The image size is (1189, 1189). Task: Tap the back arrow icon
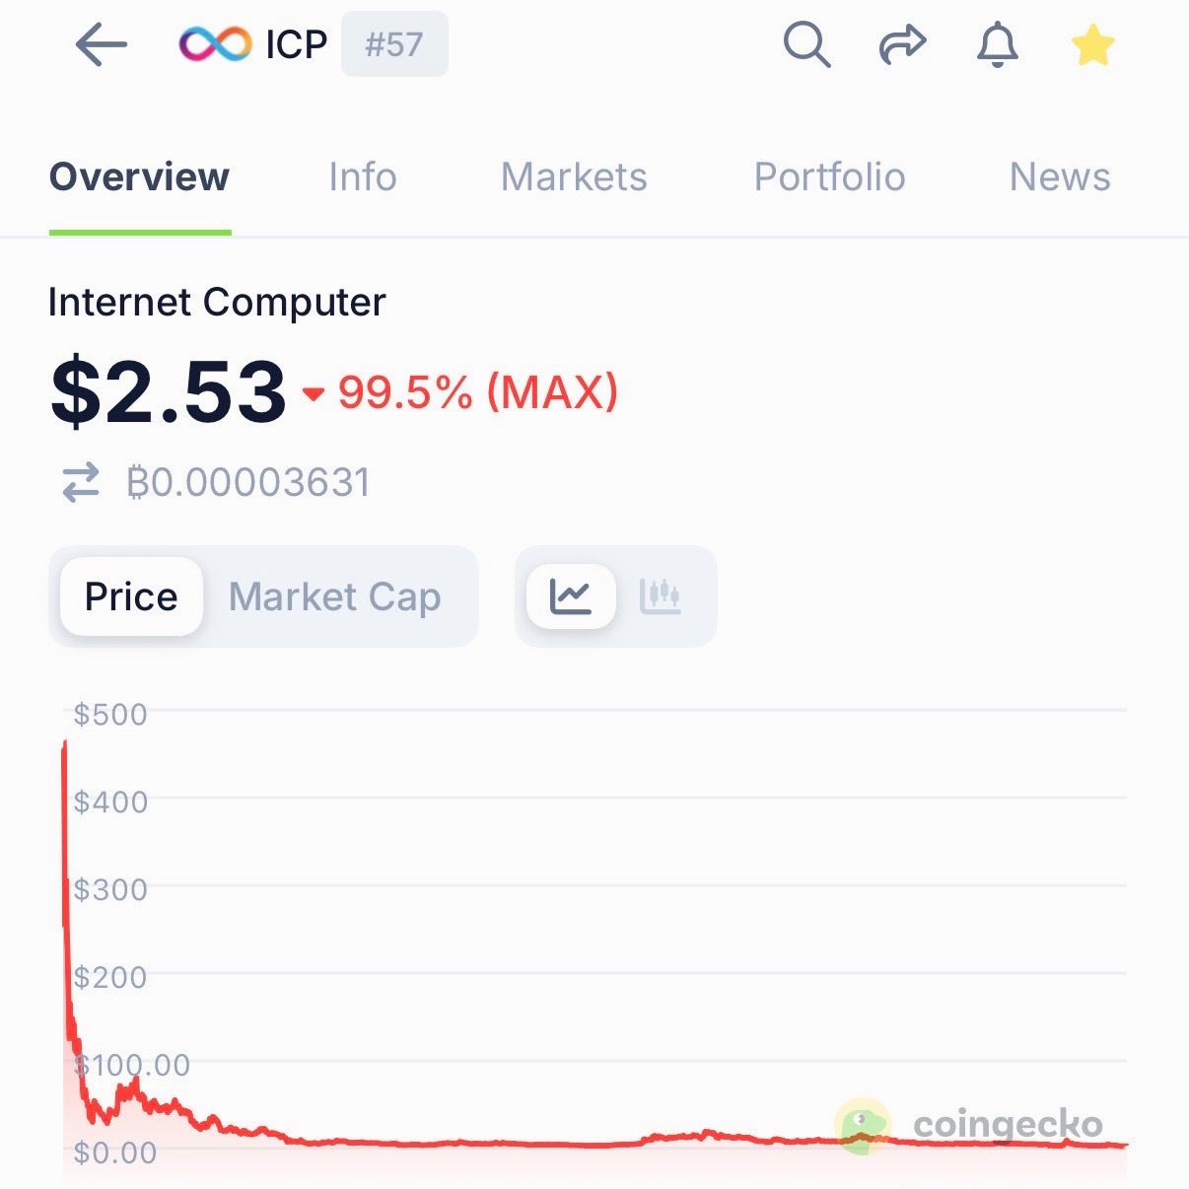coord(101,45)
